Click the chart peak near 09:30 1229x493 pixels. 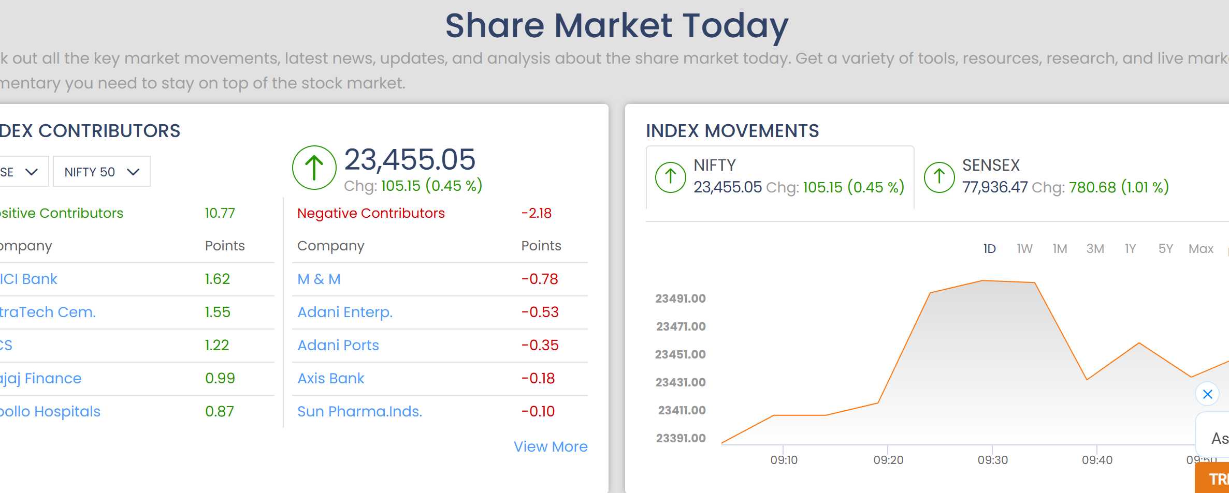[x=982, y=280]
